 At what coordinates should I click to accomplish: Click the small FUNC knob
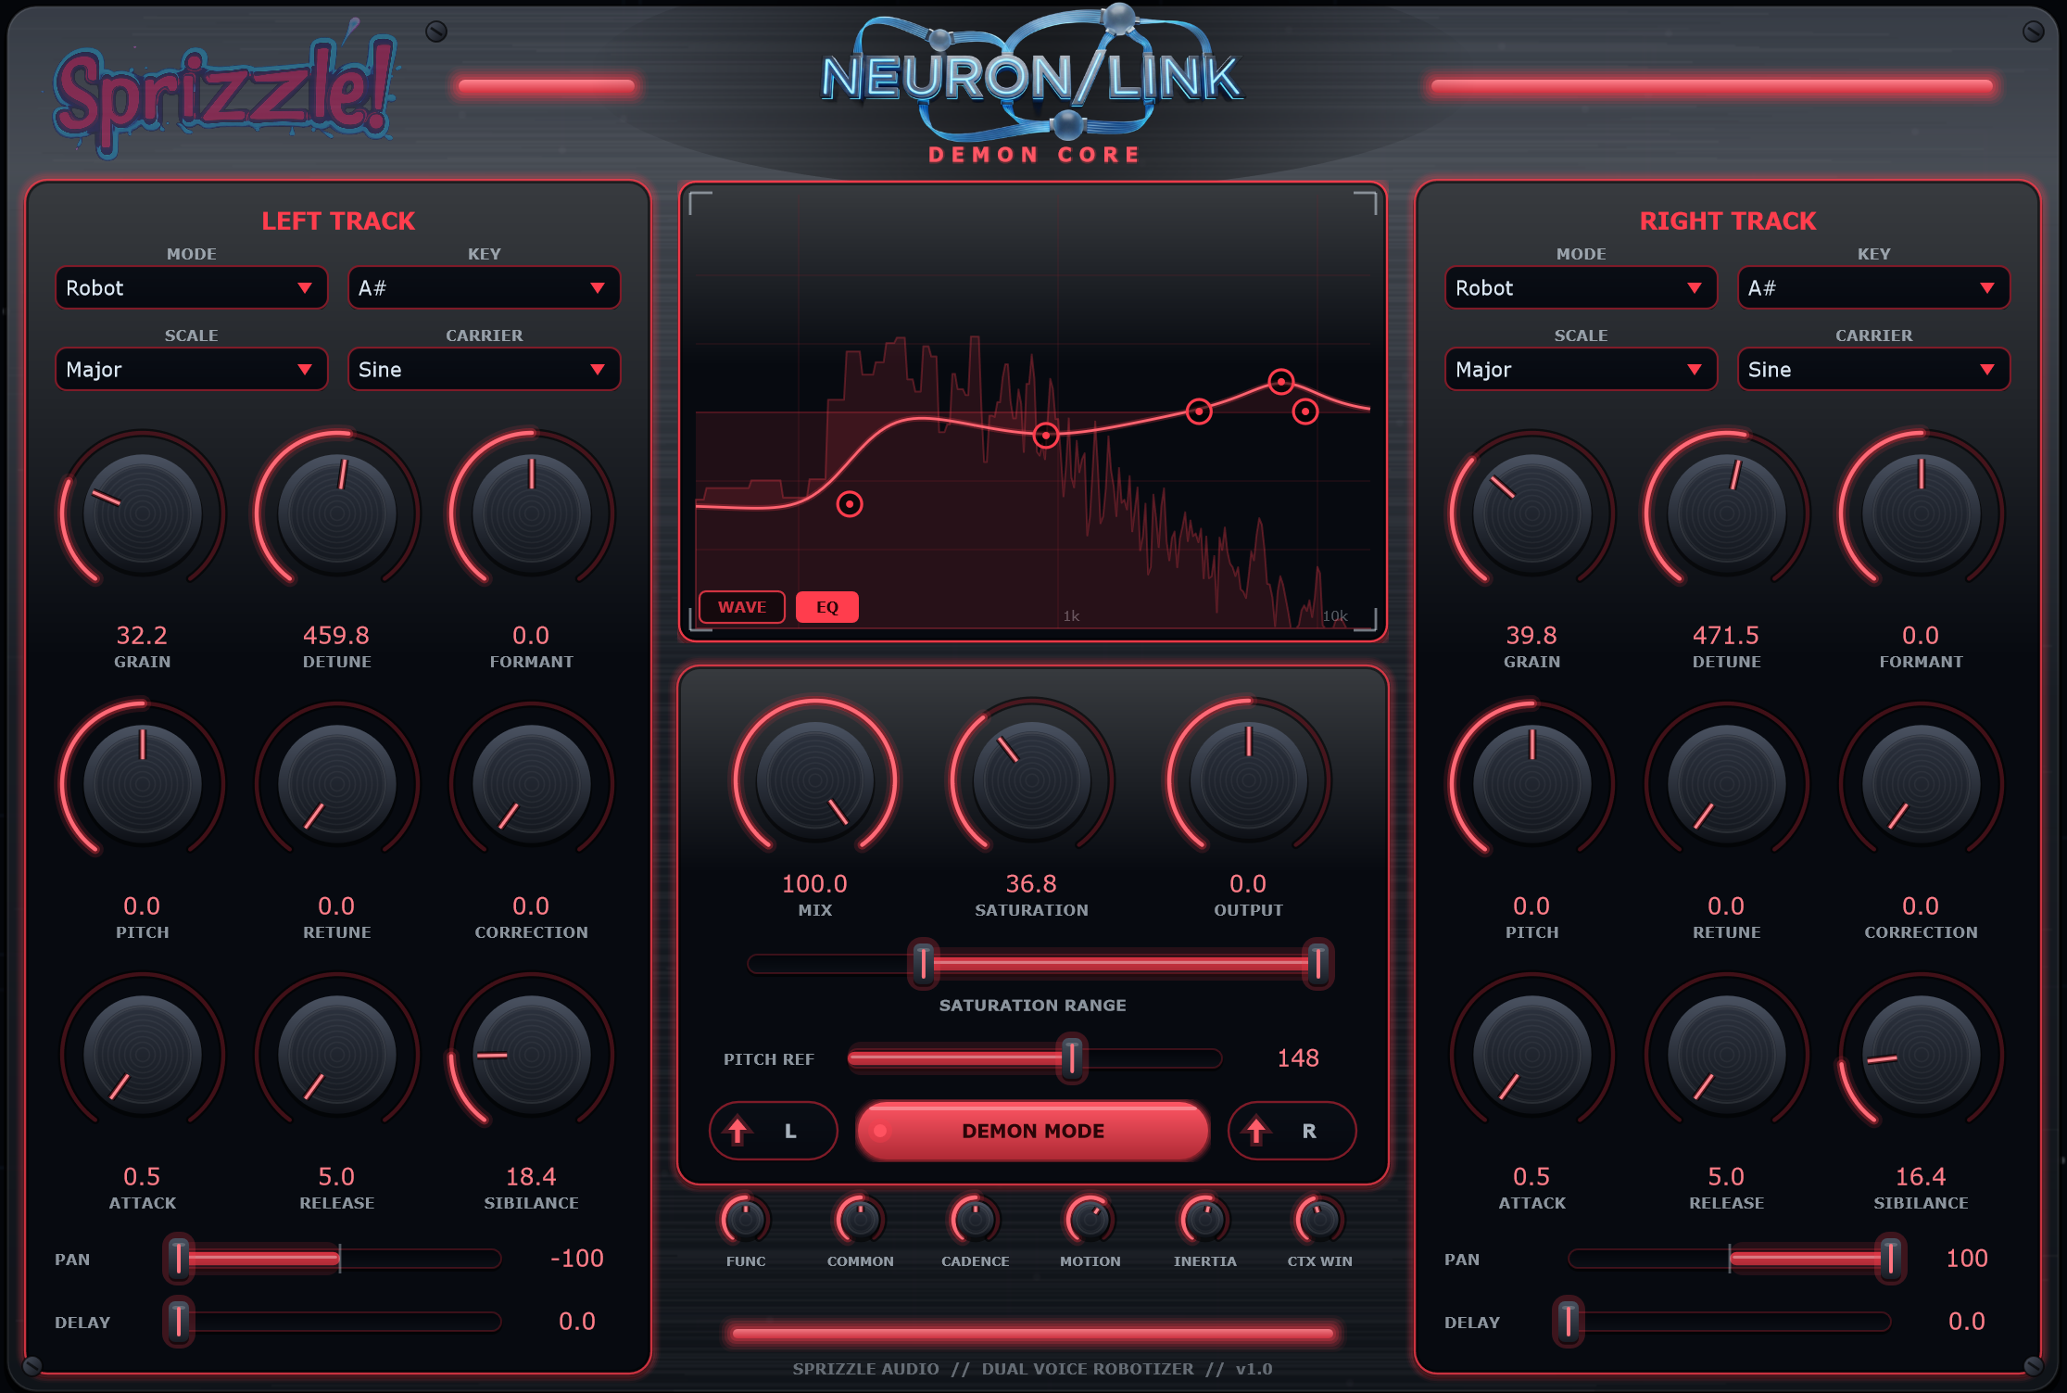pyautogui.click(x=746, y=1220)
